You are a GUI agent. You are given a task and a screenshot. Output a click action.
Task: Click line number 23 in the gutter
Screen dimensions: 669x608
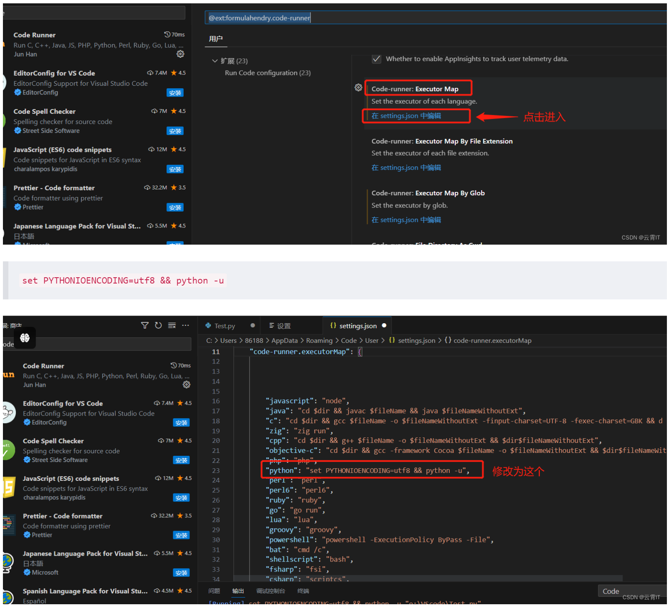coord(216,470)
